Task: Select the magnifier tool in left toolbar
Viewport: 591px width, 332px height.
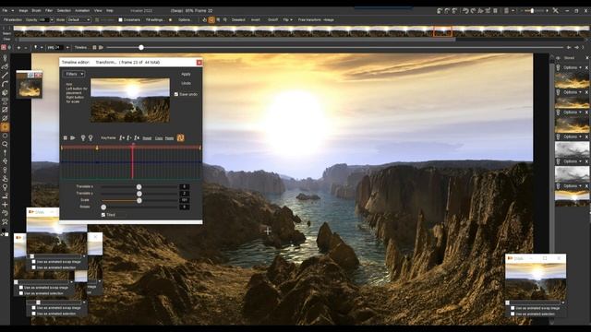Action: [5, 144]
